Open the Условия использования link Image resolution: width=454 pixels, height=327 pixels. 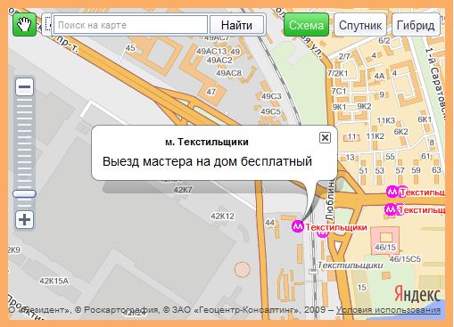(388, 310)
